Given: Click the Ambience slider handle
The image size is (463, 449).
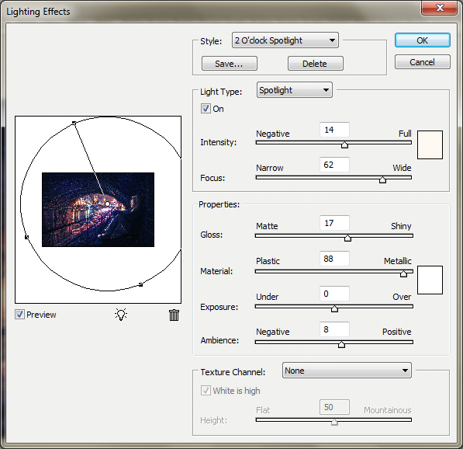Looking at the screenshot, I should tap(342, 344).
